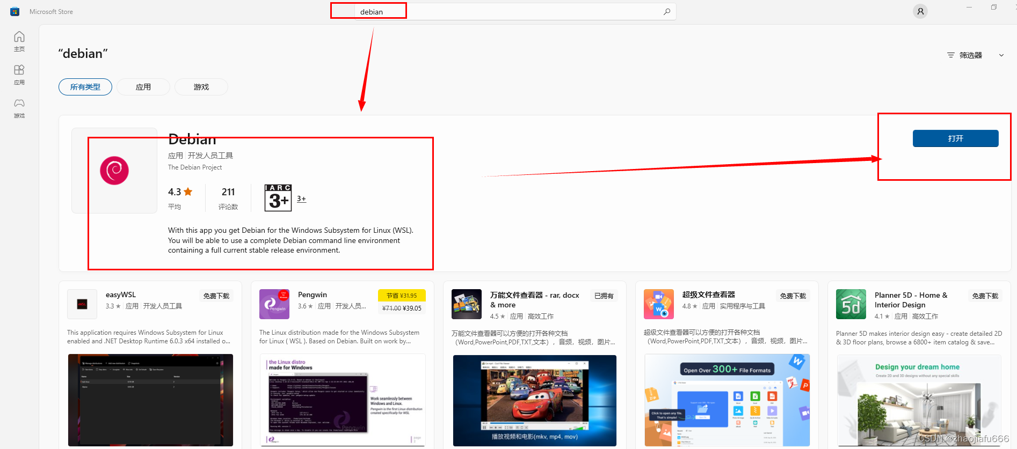Image resolution: width=1017 pixels, height=449 pixels.
Task: Click the easyWSL title text
Action: pos(121,295)
